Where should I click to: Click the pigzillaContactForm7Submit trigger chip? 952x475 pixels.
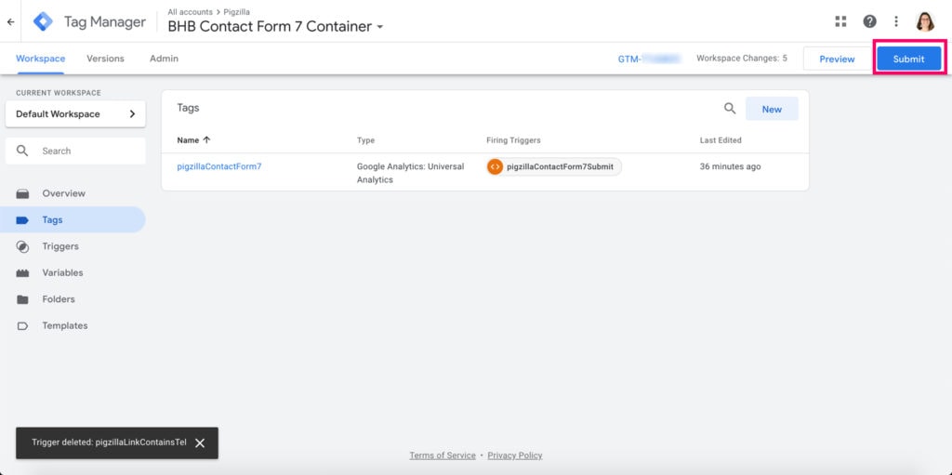pos(554,166)
